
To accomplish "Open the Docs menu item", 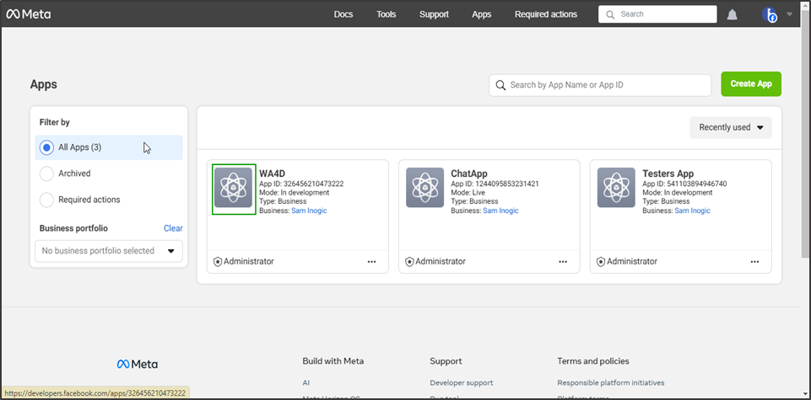I will pyautogui.click(x=343, y=14).
